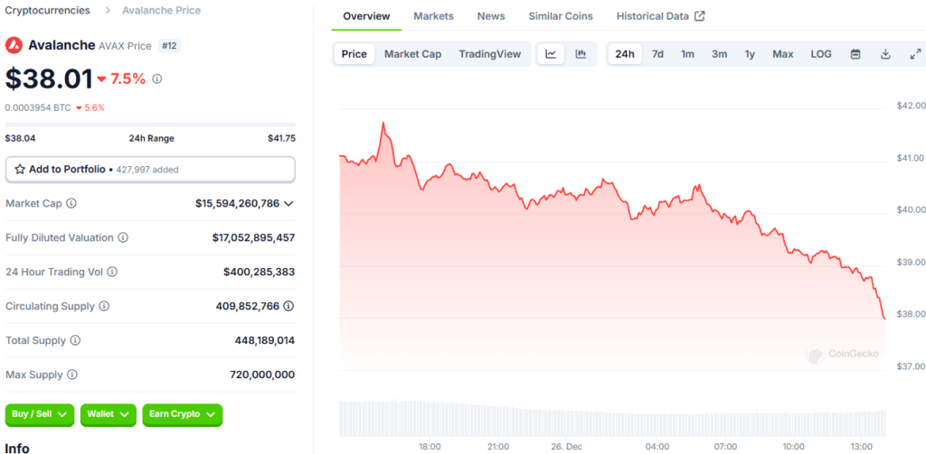Click the Avalanche Price breadcrumb

[161, 10]
